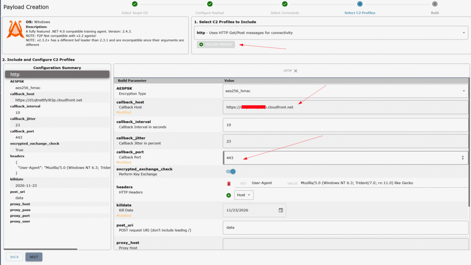Click the Select Commands step checkmark icon
471x265 pixels.
pos(285,4)
